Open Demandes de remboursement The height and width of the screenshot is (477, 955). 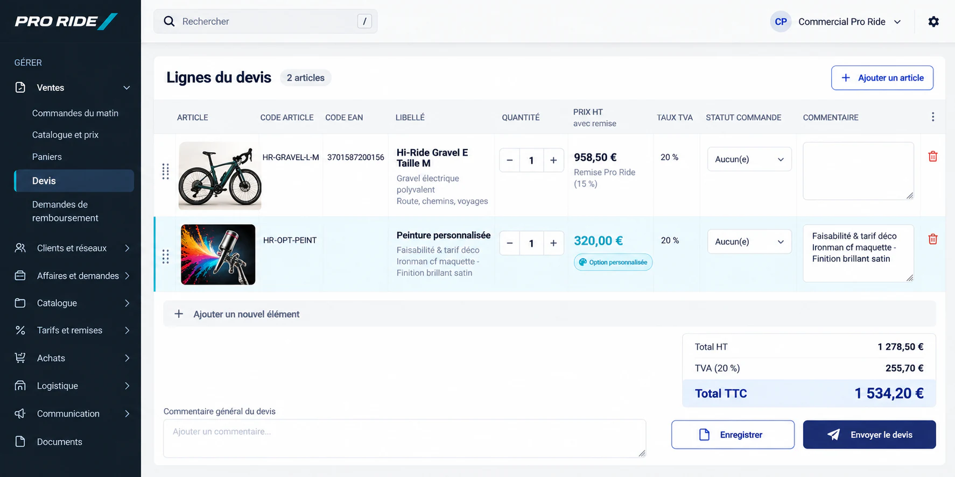tap(65, 211)
